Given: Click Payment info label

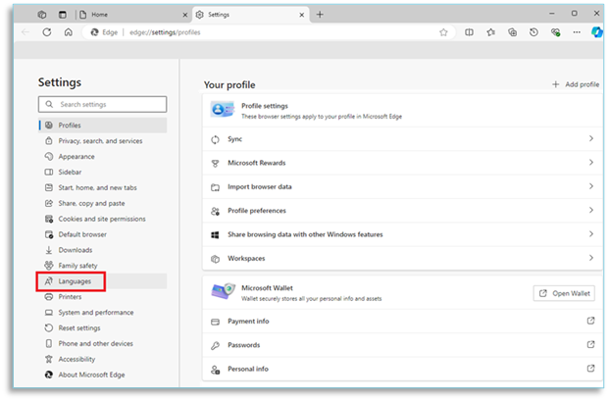Looking at the screenshot, I should tap(248, 322).
